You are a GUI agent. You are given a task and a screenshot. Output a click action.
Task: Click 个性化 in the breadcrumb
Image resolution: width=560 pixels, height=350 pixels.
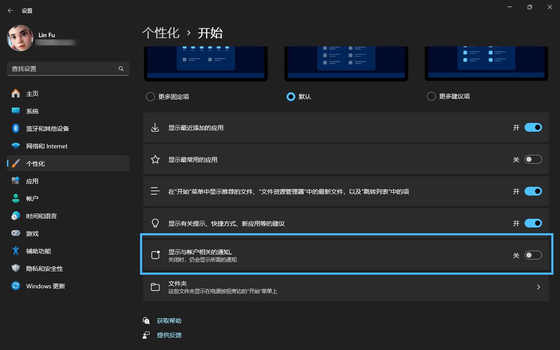(x=161, y=33)
